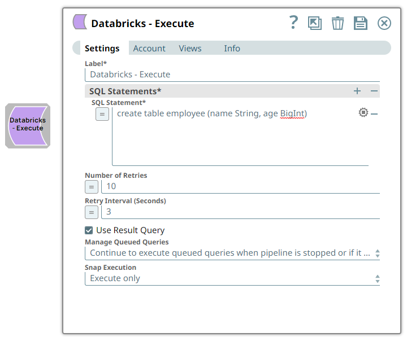
Task: Open the SQL statement gear options
Action: (x=363, y=113)
